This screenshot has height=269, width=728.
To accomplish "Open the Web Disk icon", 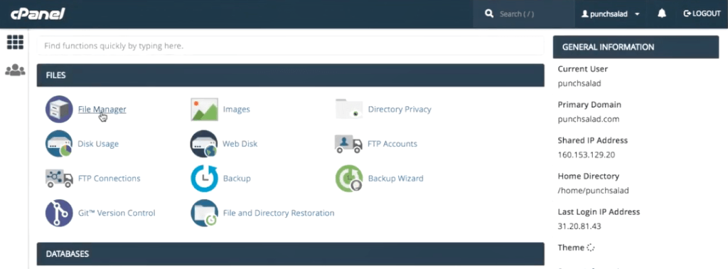I will 204,144.
